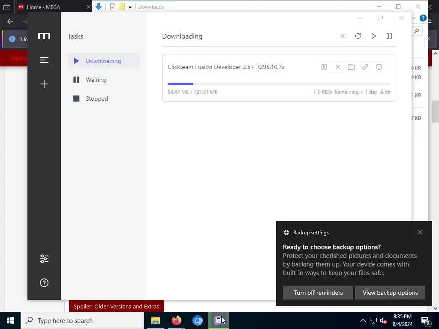This screenshot has width=439, height=329.
Task: Click the download progress bar
Action: pyautogui.click(x=279, y=84)
